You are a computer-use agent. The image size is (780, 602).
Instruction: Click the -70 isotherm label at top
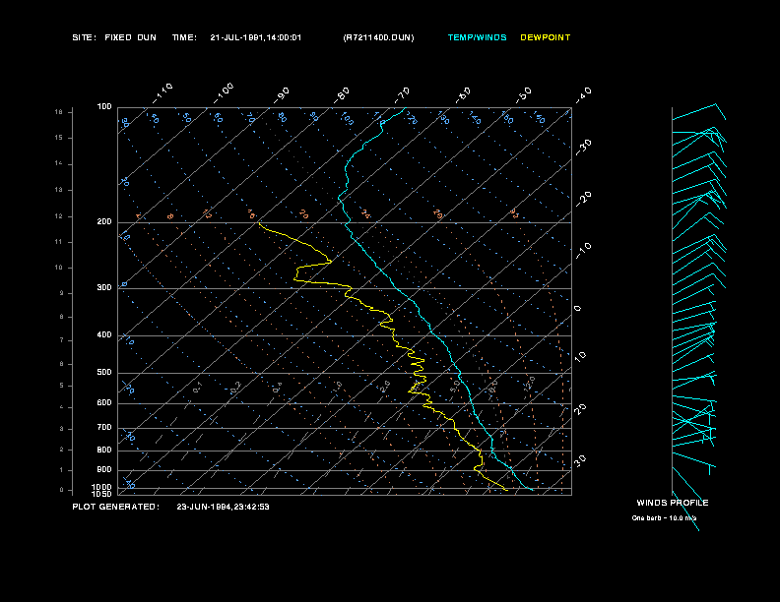pyautogui.click(x=403, y=94)
